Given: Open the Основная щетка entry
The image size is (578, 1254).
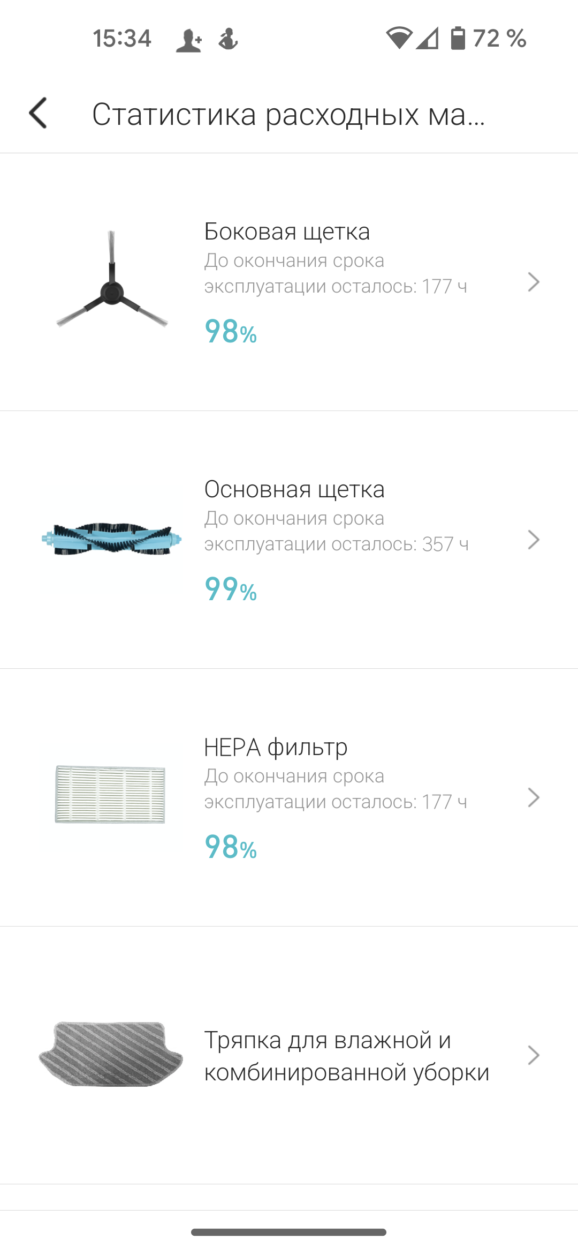Looking at the screenshot, I should 294,490.
